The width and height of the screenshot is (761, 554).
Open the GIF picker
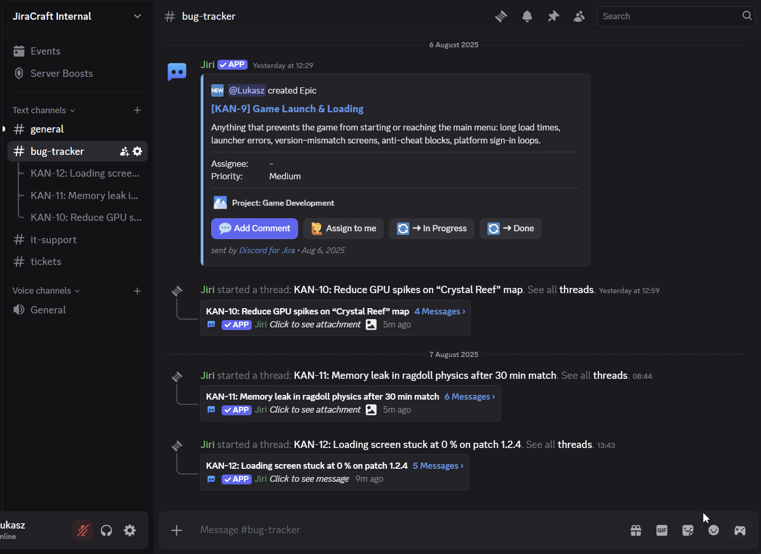click(662, 530)
